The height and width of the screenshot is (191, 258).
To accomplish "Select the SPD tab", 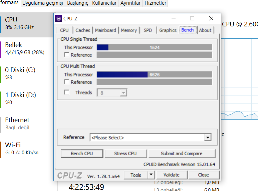I will pos(148,30).
